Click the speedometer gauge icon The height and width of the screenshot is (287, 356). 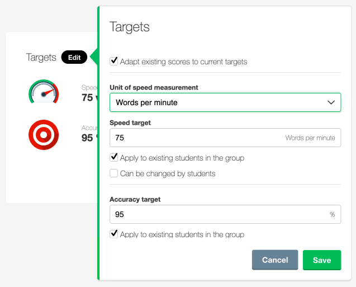(x=43, y=92)
